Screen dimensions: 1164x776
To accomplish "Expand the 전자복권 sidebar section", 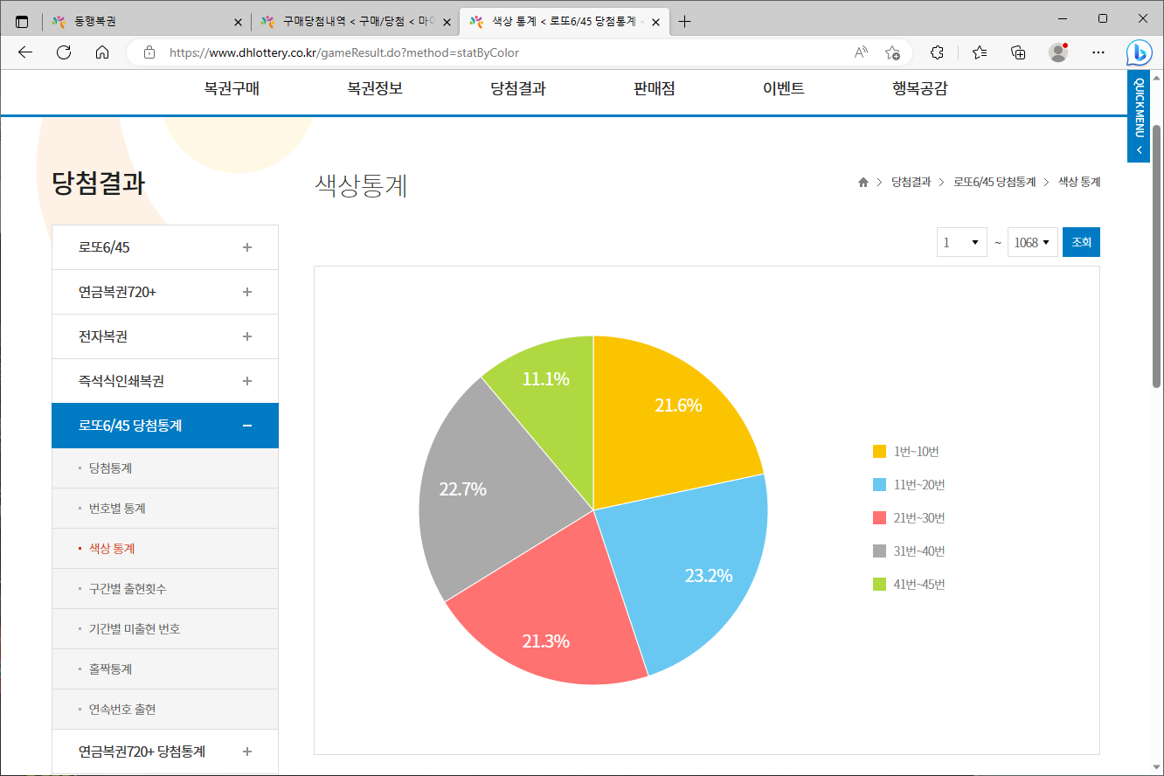I will (x=165, y=336).
